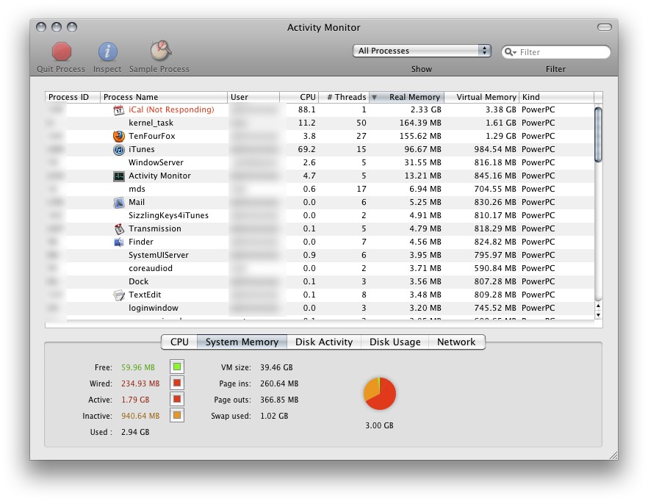Show the Disk Usage tab
Viewport: 648px width, 501px height.
[x=395, y=342]
